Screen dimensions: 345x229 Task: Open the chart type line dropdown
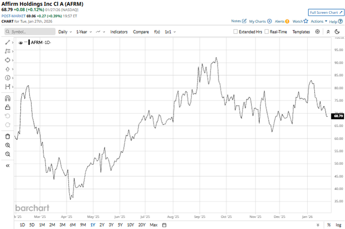point(100,32)
